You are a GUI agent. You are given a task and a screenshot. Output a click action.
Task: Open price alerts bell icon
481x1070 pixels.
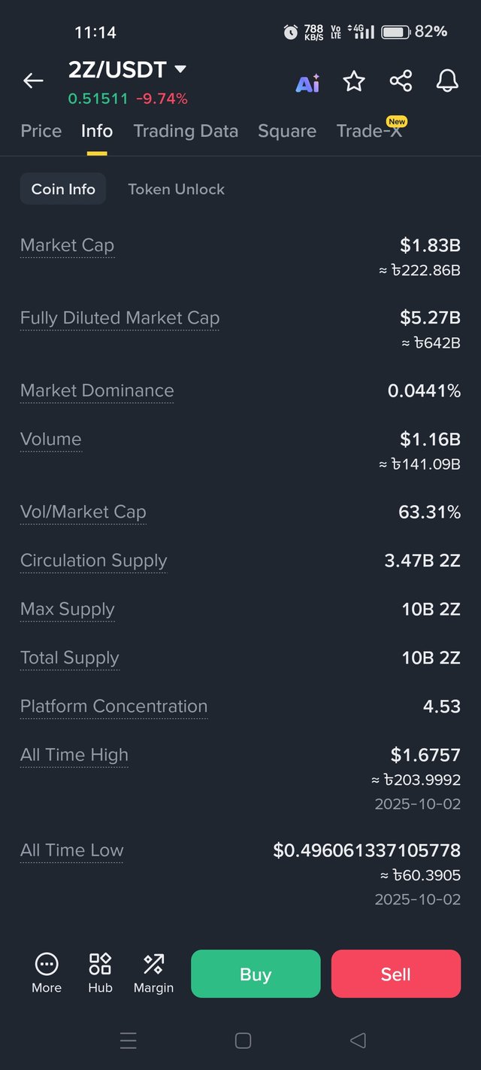[447, 81]
